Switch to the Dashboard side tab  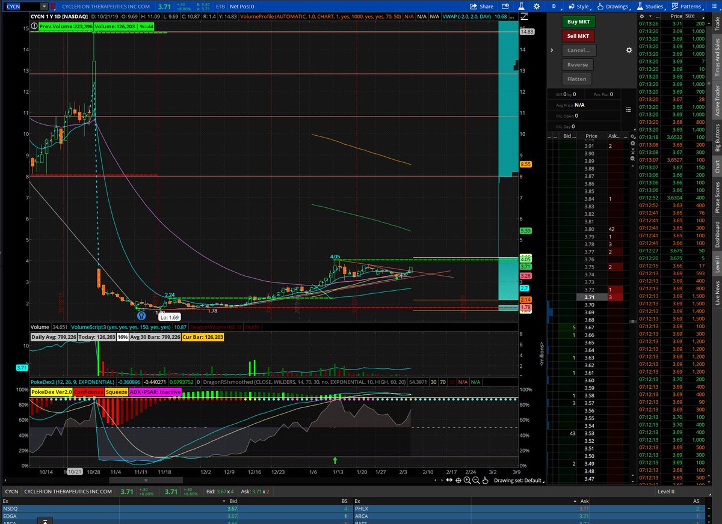(717, 234)
